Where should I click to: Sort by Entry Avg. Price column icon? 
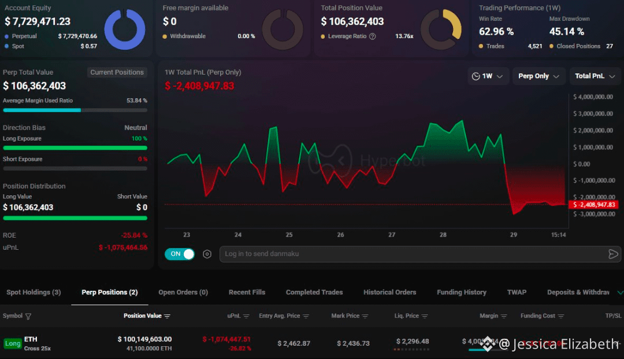click(306, 316)
